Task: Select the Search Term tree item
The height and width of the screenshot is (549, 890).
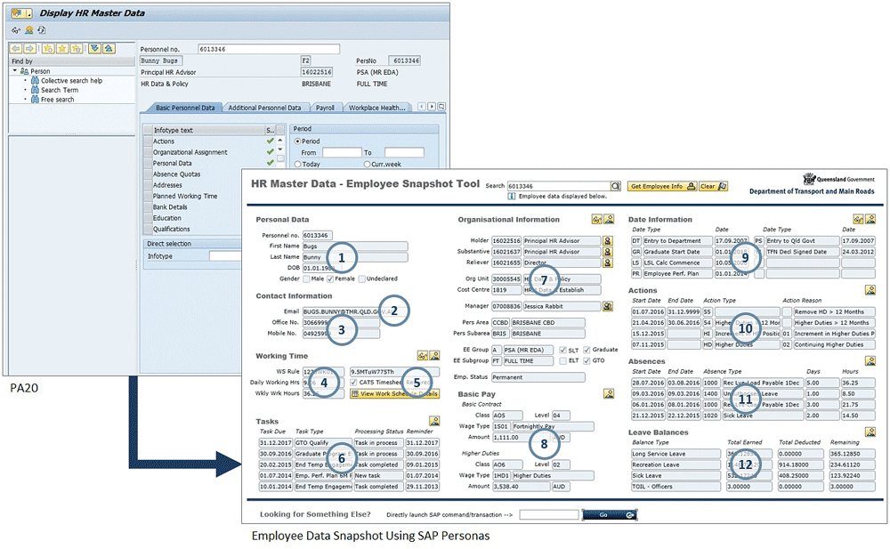Action: tap(60, 90)
